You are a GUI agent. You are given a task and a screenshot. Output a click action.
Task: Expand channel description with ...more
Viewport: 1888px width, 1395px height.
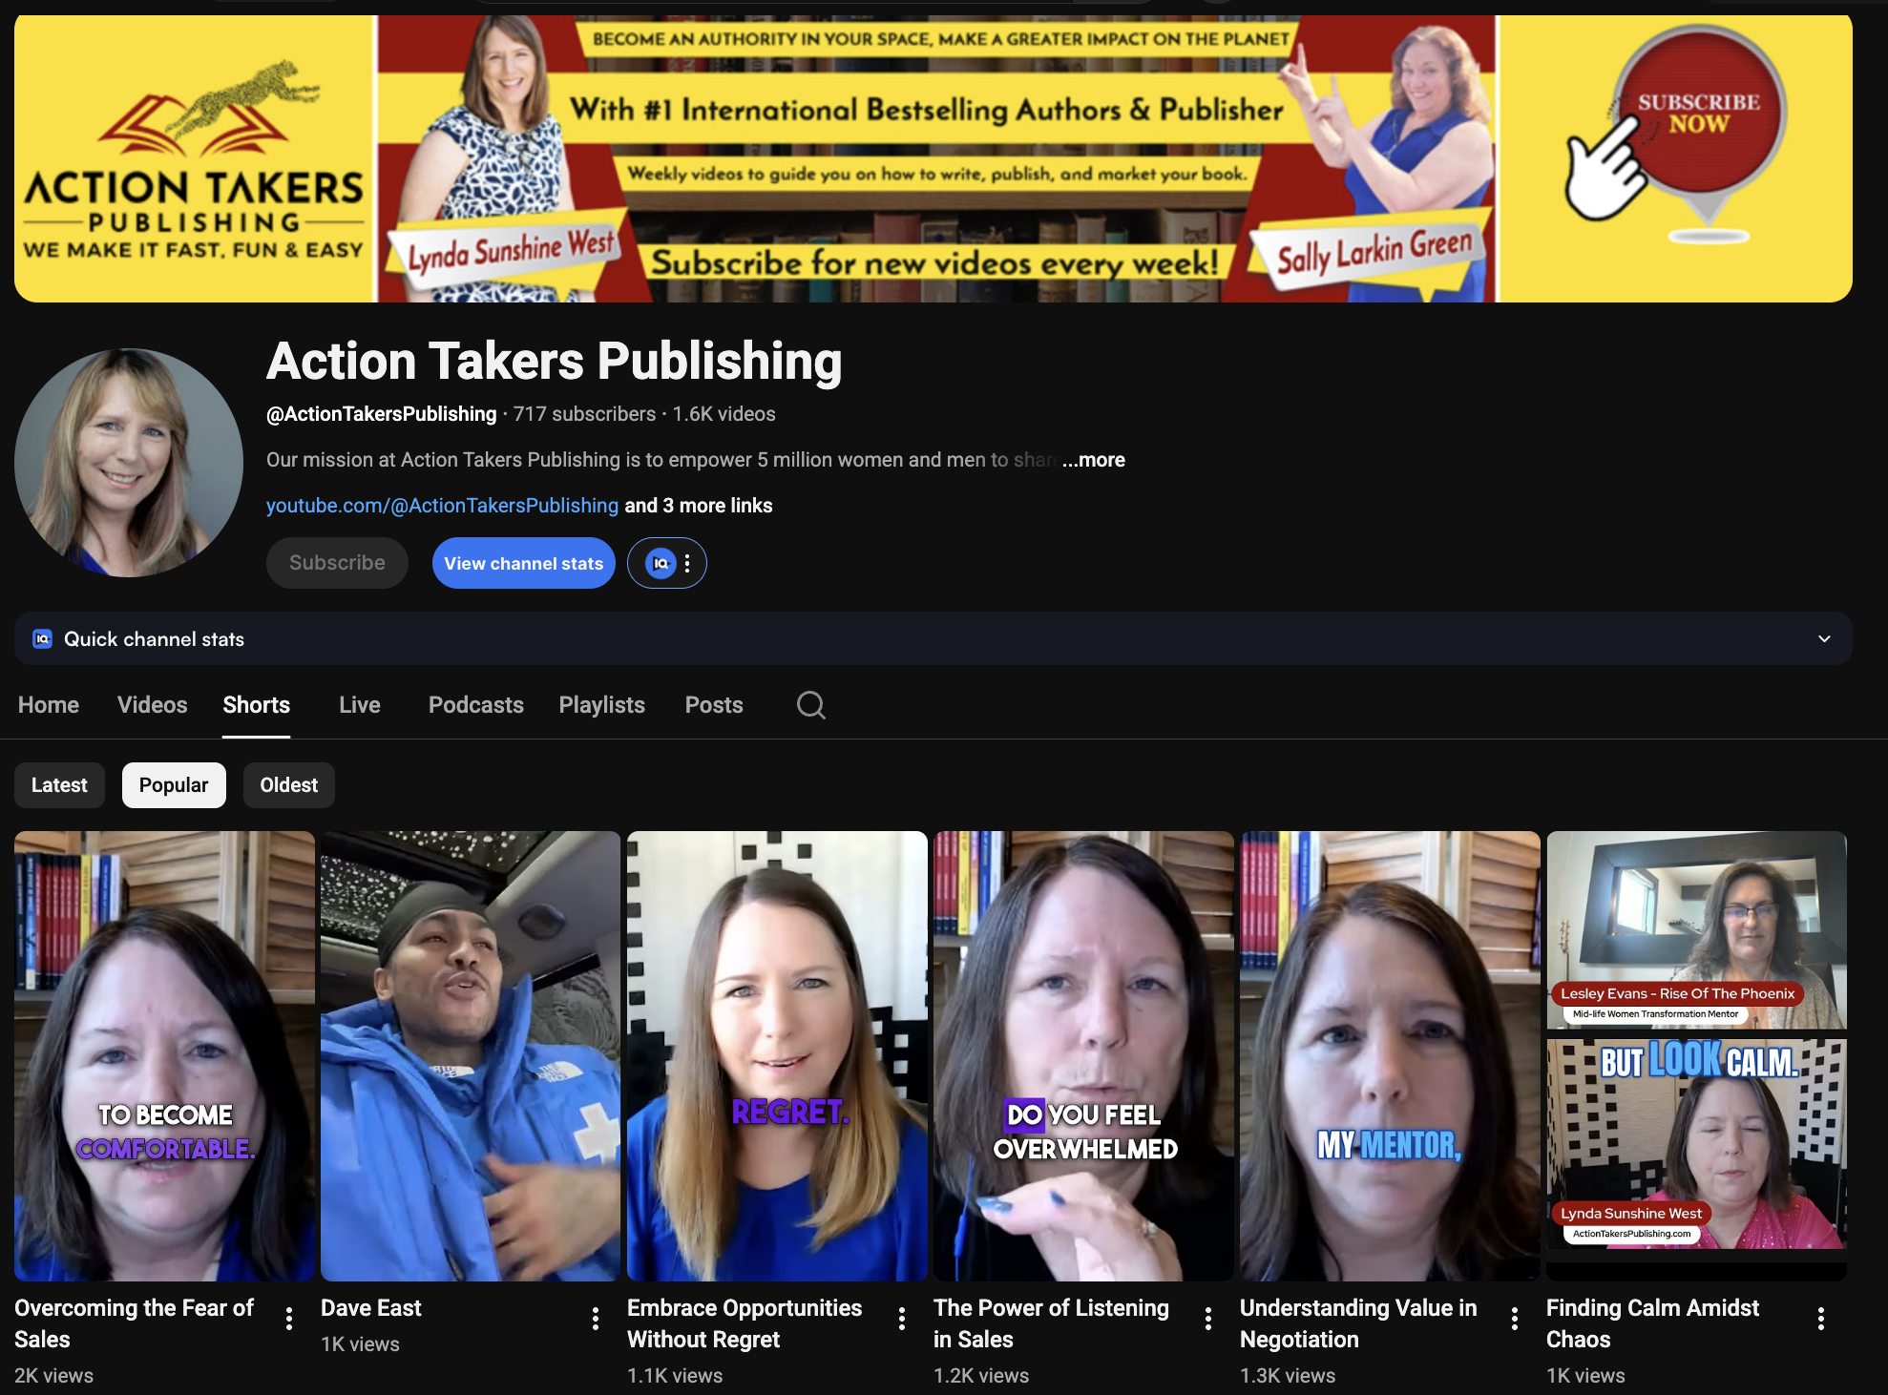1094,460
